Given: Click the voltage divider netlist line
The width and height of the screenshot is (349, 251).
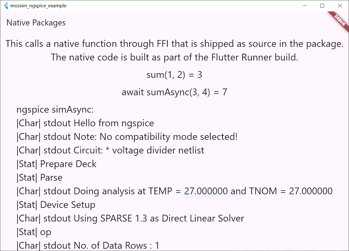Looking at the screenshot, I should tap(110, 150).
